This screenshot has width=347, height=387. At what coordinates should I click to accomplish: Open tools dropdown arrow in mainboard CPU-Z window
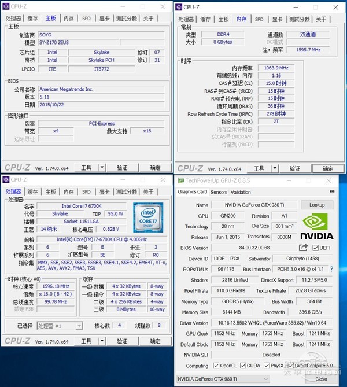tap(102, 168)
